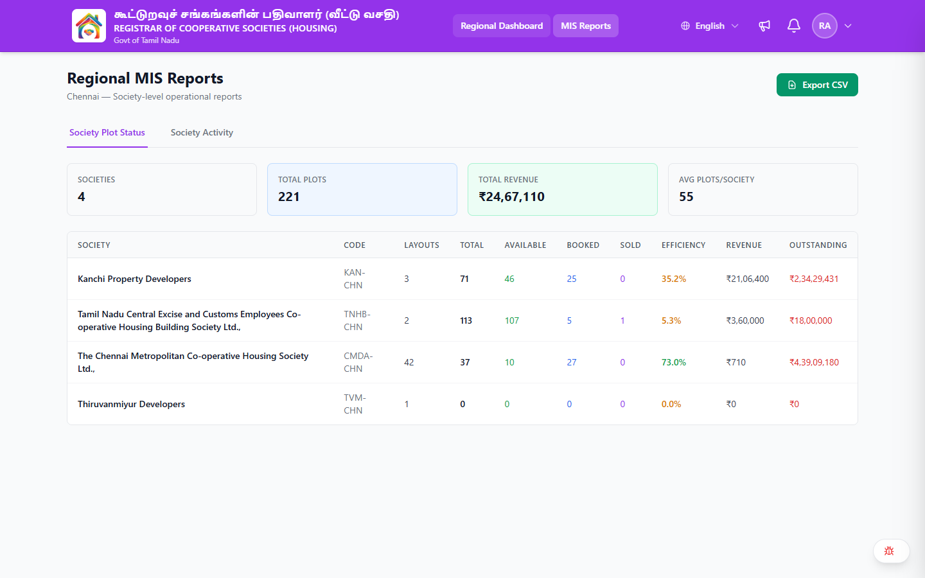
Task: Click the LAYOUTS column header
Action: (x=421, y=245)
